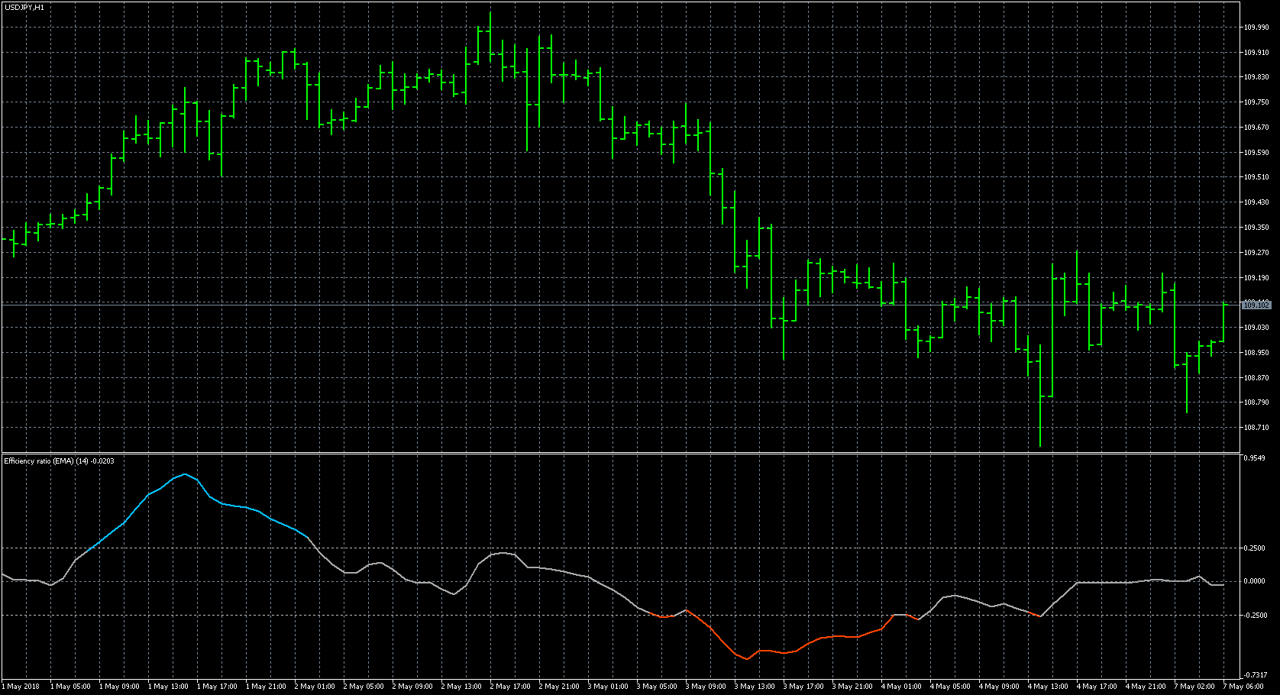Click the 2 May 05:00 time axis label
This screenshot has height=695, width=1280.
364,687
